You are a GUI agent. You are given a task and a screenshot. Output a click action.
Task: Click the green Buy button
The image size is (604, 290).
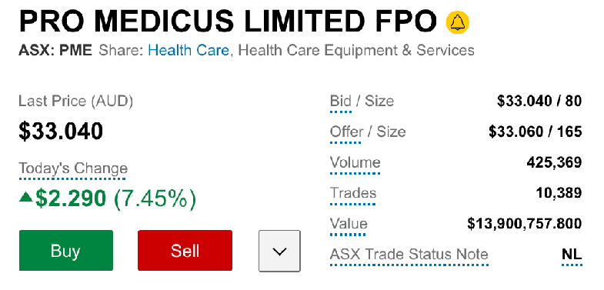point(66,251)
